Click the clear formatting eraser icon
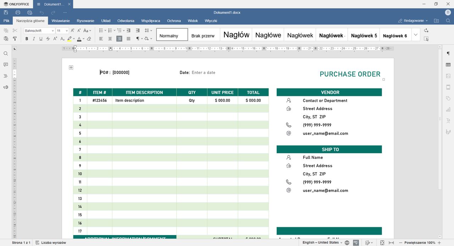This screenshot has width=454, height=246. click(x=89, y=39)
